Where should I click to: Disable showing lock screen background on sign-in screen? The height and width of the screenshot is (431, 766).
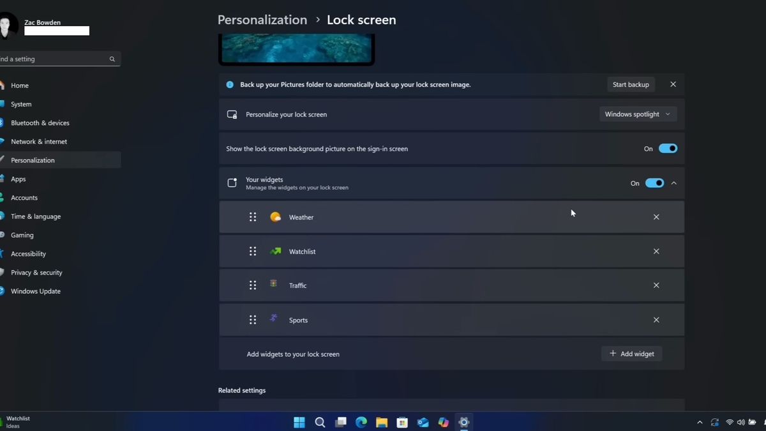point(668,148)
